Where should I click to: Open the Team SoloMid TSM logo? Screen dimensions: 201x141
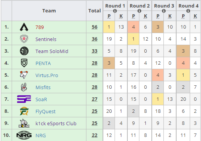coord(24,51)
